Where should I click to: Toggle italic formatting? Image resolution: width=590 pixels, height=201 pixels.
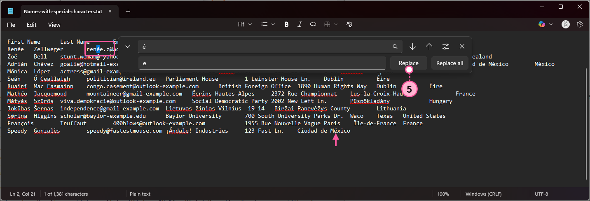click(300, 25)
